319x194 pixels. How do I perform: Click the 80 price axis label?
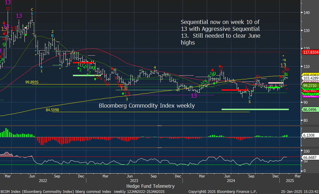(x=305, y=120)
